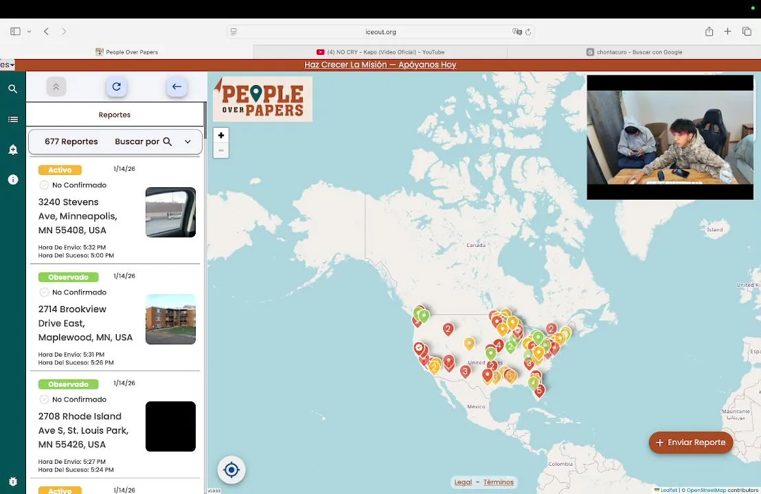Viewport: 761px width, 494px height.
Task: Open the info icon in sidebar
Action: (x=13, y=179)
